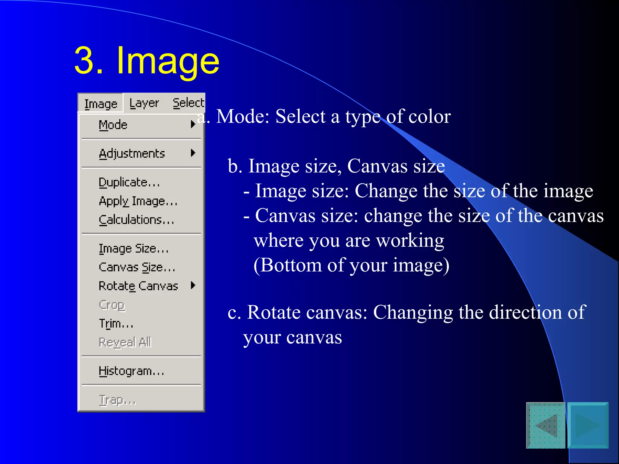Open the Layer menu
Screen dimensions: 619x464
(144, 104)
